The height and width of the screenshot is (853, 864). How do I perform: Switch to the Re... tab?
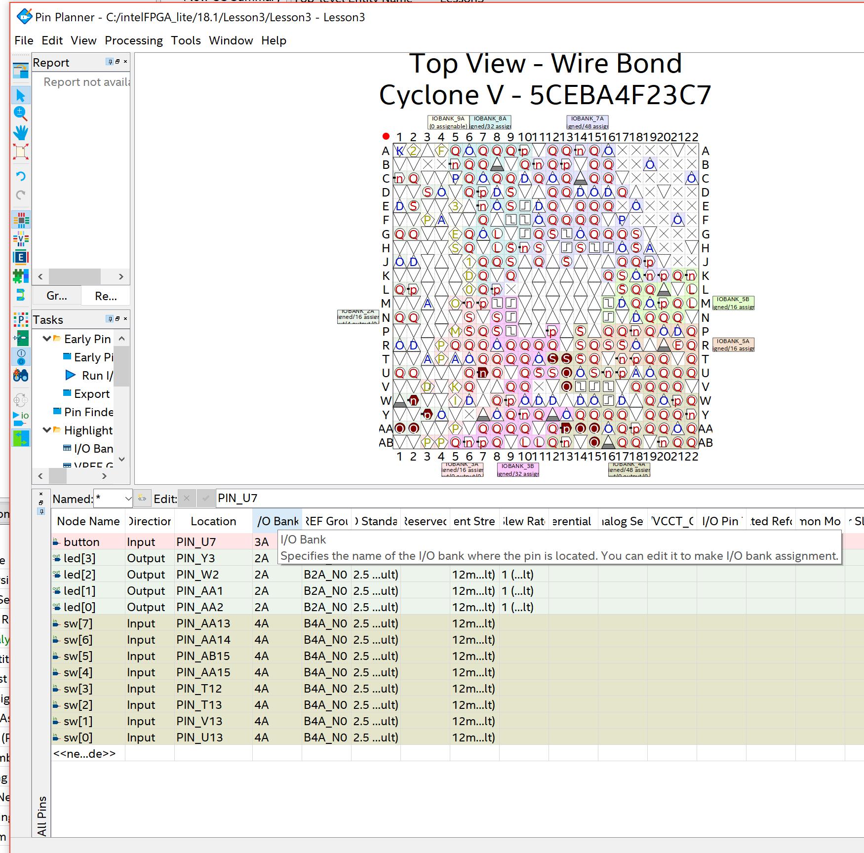click(106, 296)
